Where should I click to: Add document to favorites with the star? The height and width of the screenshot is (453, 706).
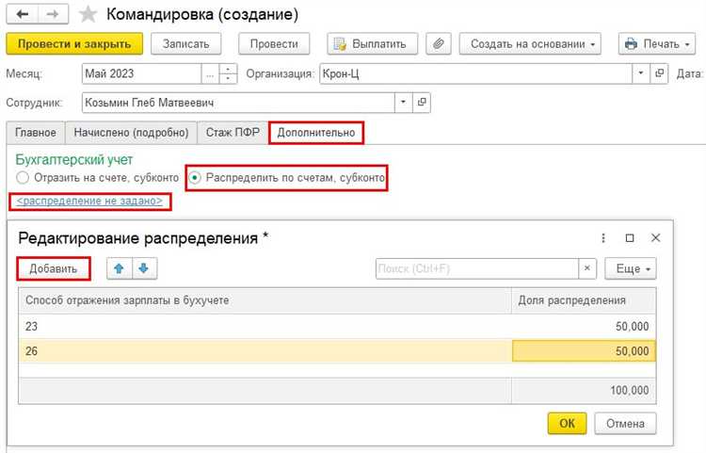pyautogui.click(x=88, y=14)
